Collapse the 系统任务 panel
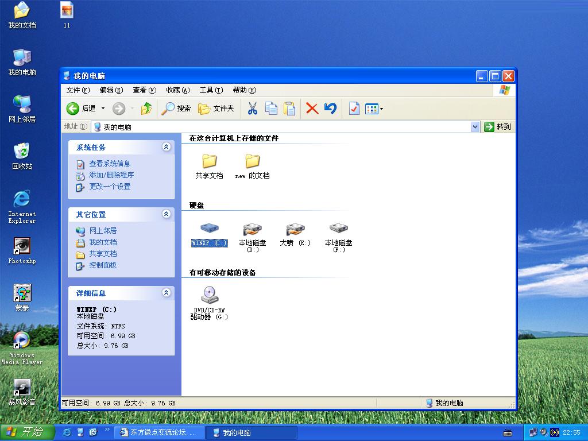588x441 pixels. coord(166,147)
